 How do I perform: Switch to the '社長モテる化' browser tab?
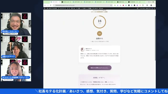click(x=122, y=2)
